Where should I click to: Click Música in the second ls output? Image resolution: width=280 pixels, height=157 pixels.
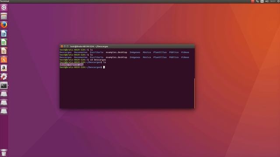click(147, 57)
